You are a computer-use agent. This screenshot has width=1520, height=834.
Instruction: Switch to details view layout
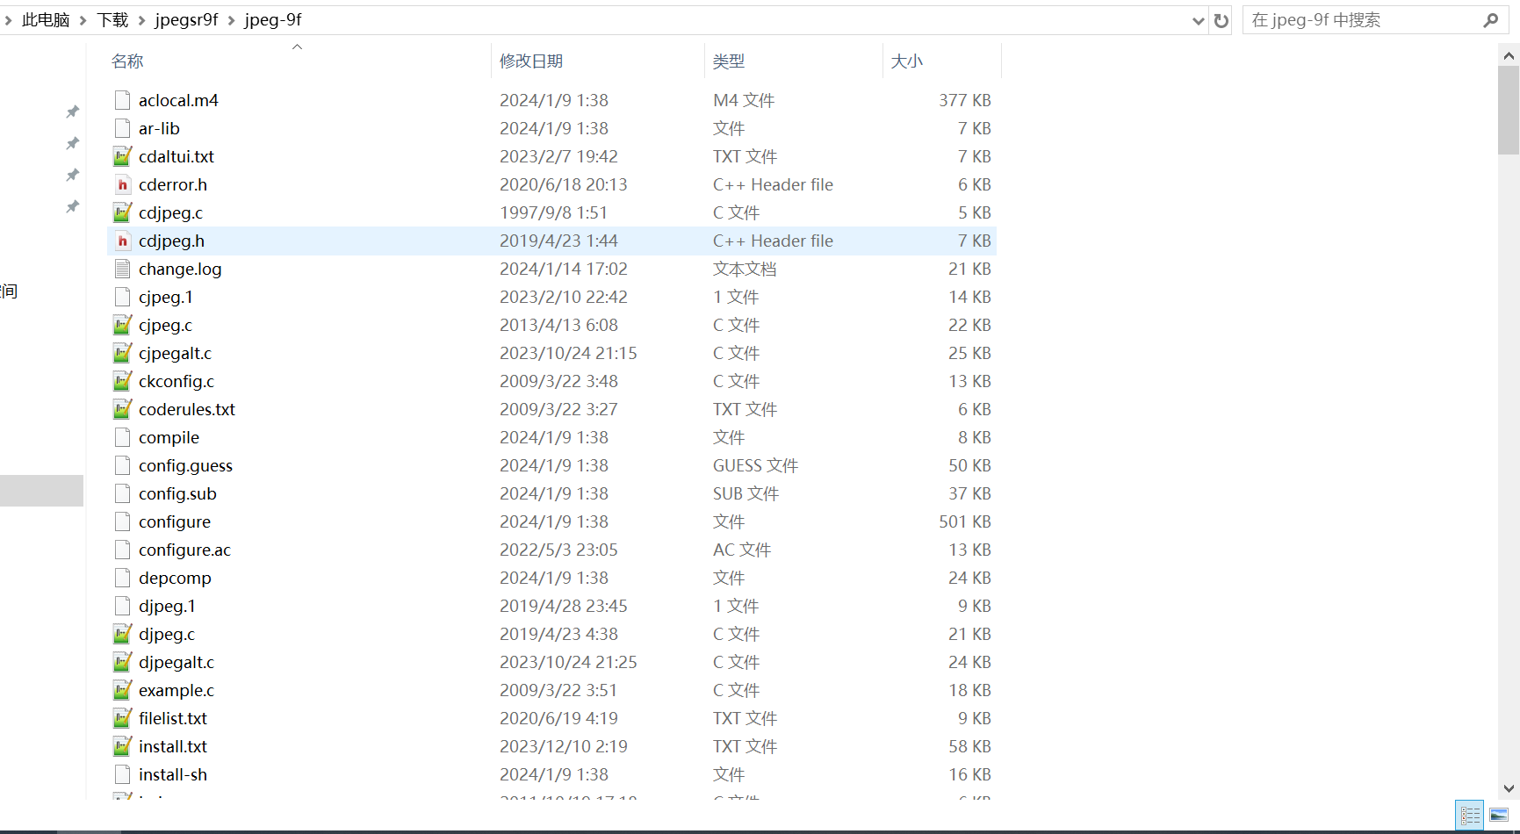1470,816
